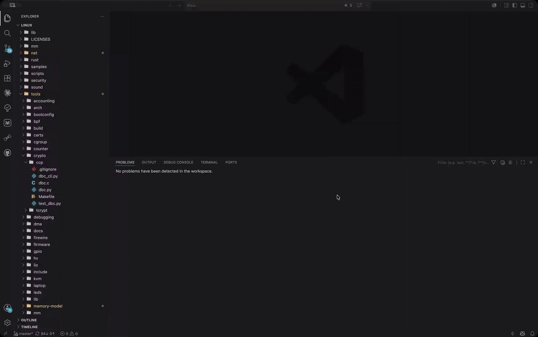Click the Explorer more actions ellipsis

click(x=102, y=16)
